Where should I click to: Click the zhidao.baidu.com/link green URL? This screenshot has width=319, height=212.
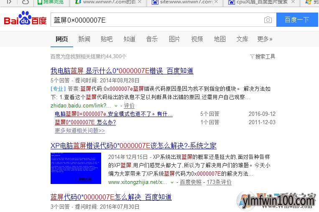(81, 106)
